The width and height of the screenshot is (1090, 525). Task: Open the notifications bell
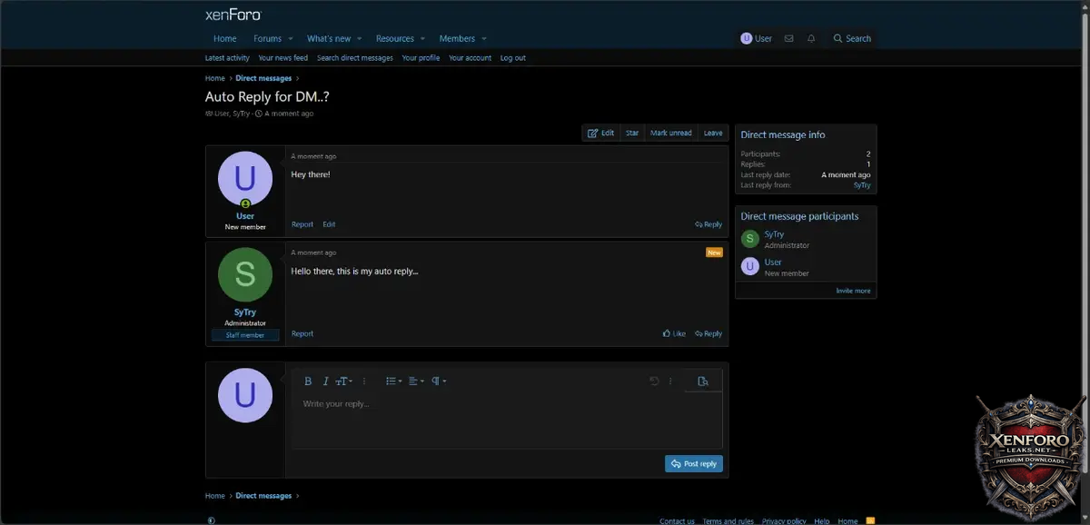[x=811, y=39]
